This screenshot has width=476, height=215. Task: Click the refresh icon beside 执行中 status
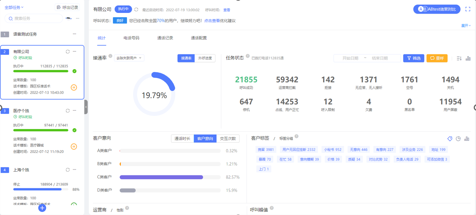pyautogui.click(x=136, y=10)
